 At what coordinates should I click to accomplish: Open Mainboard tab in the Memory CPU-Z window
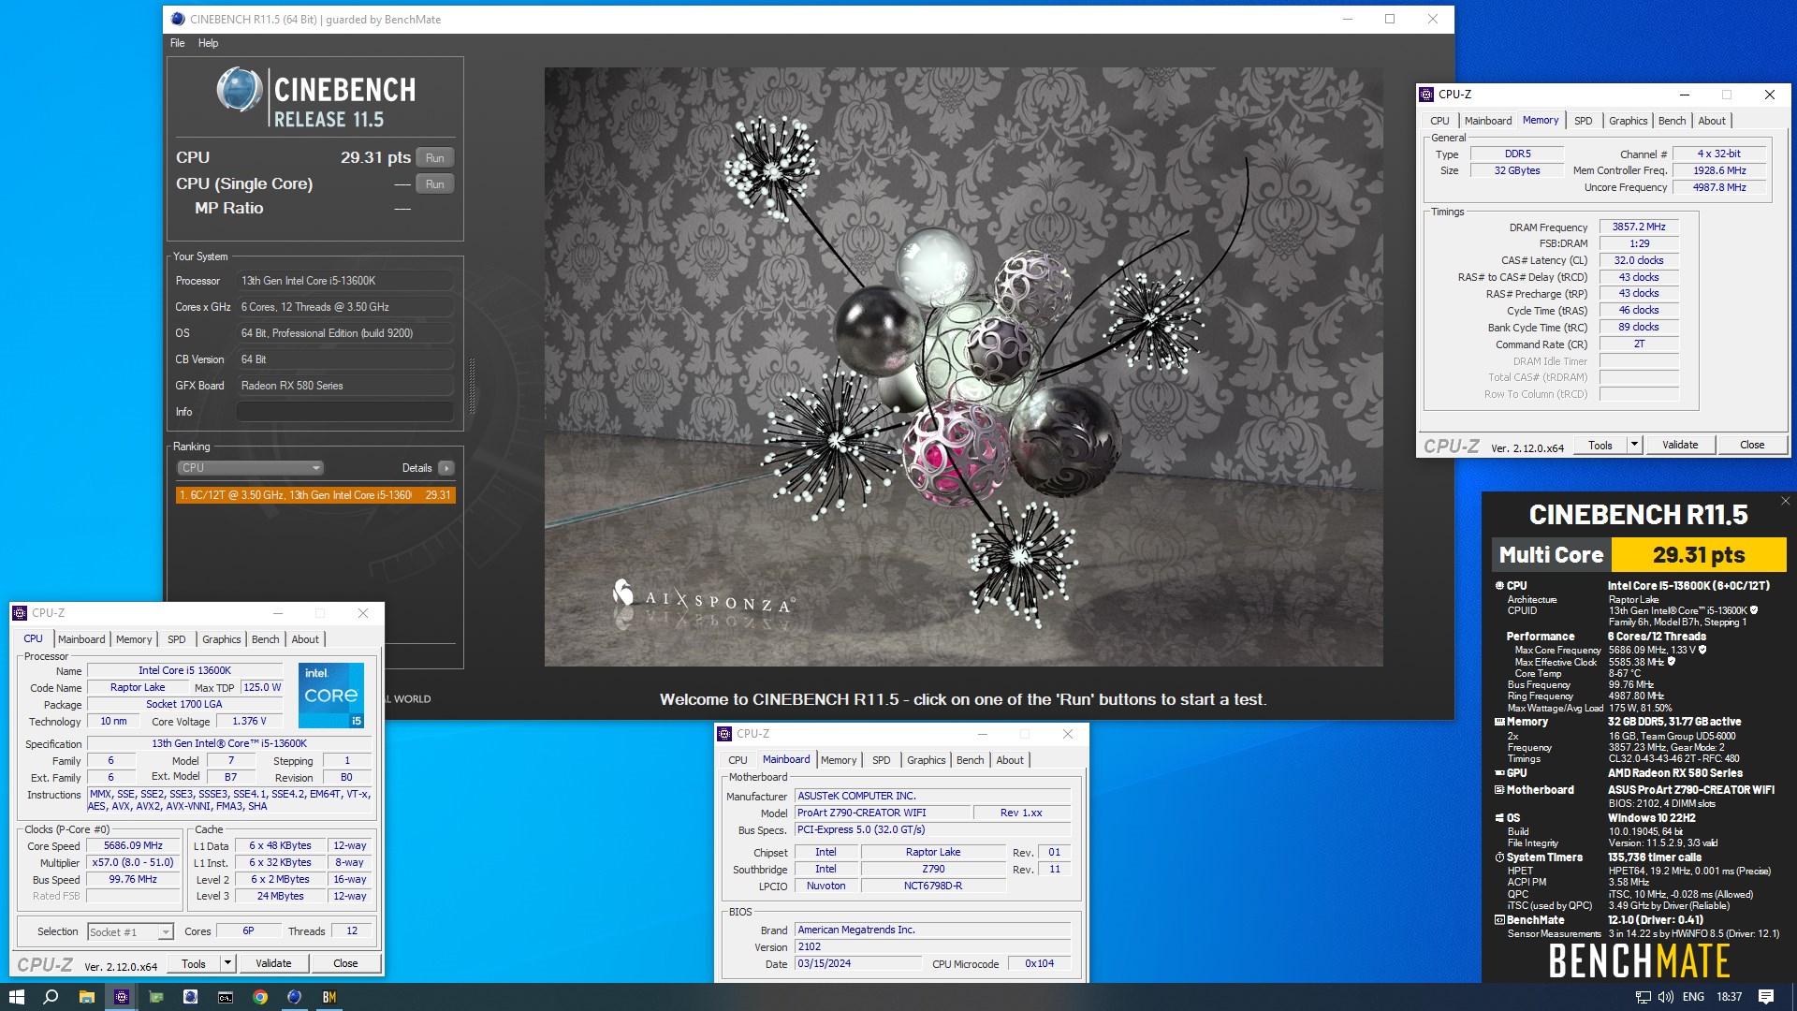click(1488, 121)
